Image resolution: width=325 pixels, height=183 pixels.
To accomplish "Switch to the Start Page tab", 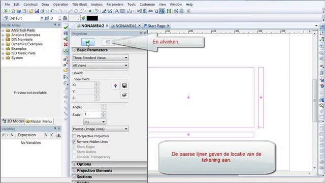I will 156,26.
